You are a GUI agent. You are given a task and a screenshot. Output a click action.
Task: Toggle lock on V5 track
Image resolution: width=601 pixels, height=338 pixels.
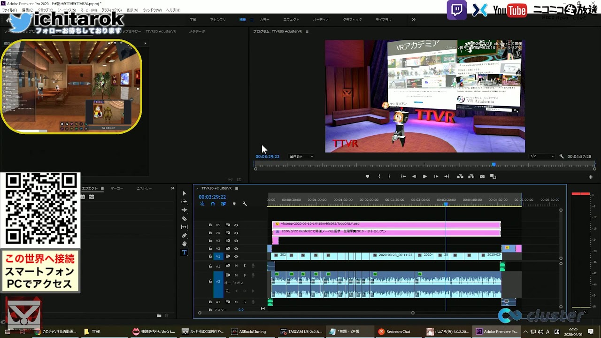(210, 225)
